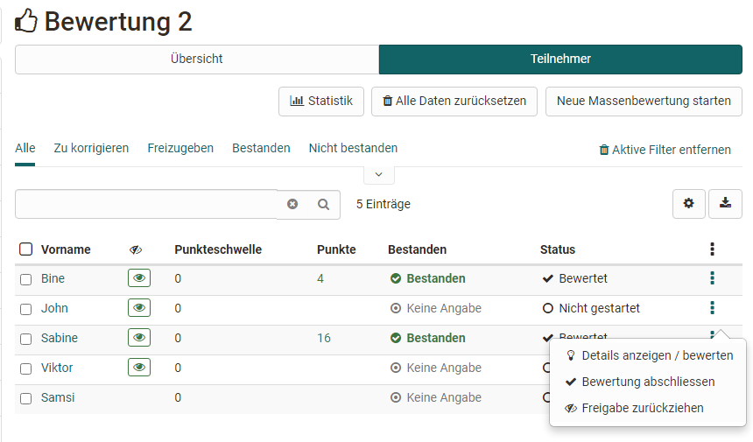
Task: Open actions menu for Bine's row
Action: [712, 278]
